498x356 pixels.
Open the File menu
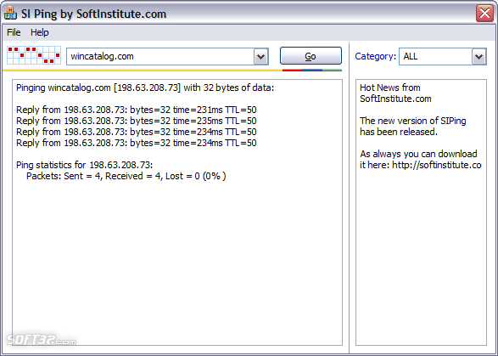point(14,32)
